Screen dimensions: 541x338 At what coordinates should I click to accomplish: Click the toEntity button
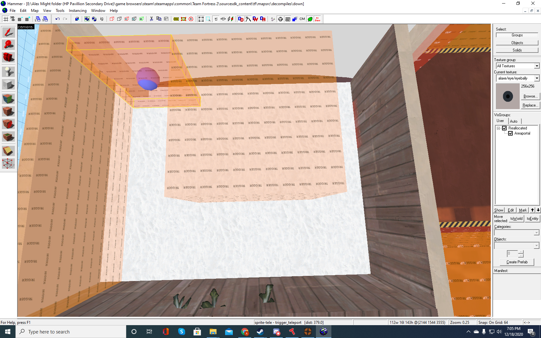click(532, 219)
